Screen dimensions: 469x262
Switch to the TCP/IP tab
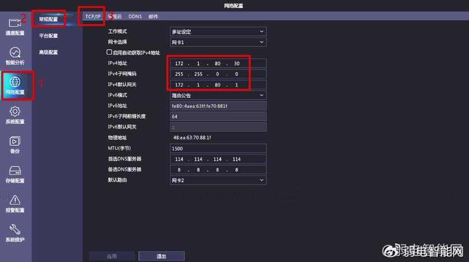(x=93, y=16)
